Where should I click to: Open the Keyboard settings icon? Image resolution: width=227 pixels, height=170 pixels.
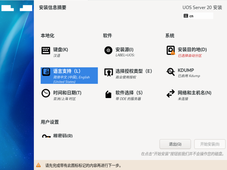46,50
